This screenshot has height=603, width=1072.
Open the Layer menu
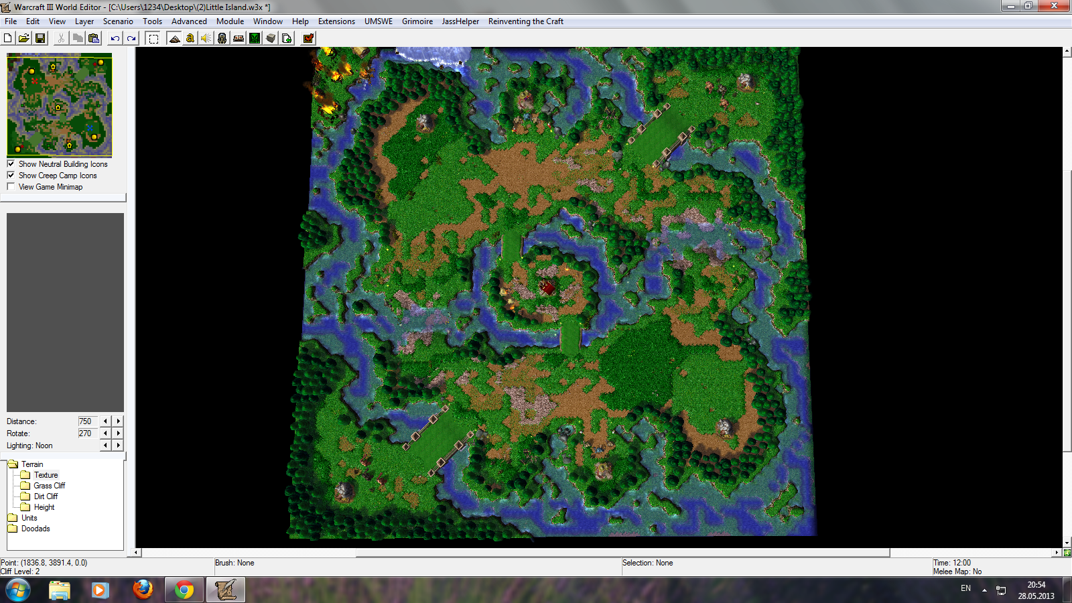pos(84,21)
